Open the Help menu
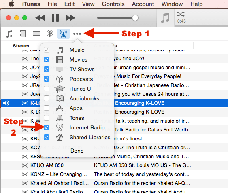The image size is (228, 193). click(x=196, y=4)
